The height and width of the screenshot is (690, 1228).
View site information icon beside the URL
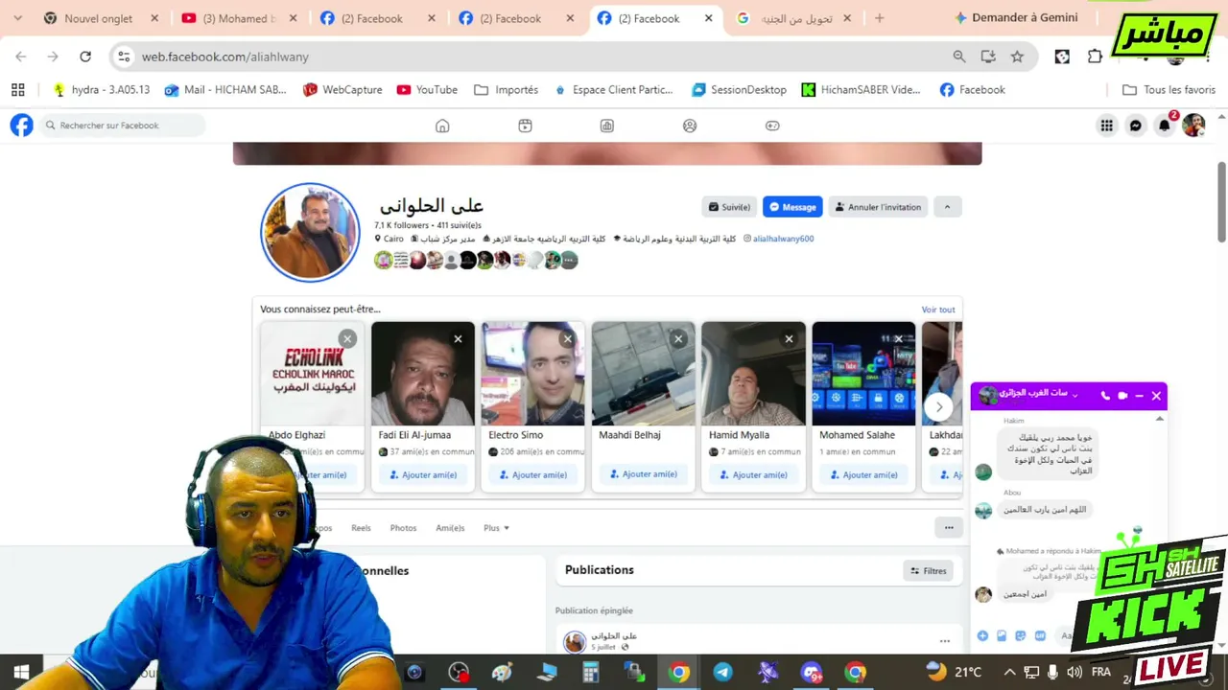pos(124,57)
